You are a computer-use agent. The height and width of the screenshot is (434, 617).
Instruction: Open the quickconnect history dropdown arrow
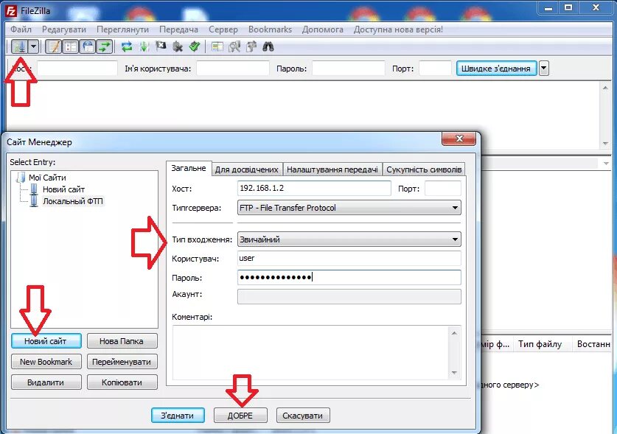(543, 69)
